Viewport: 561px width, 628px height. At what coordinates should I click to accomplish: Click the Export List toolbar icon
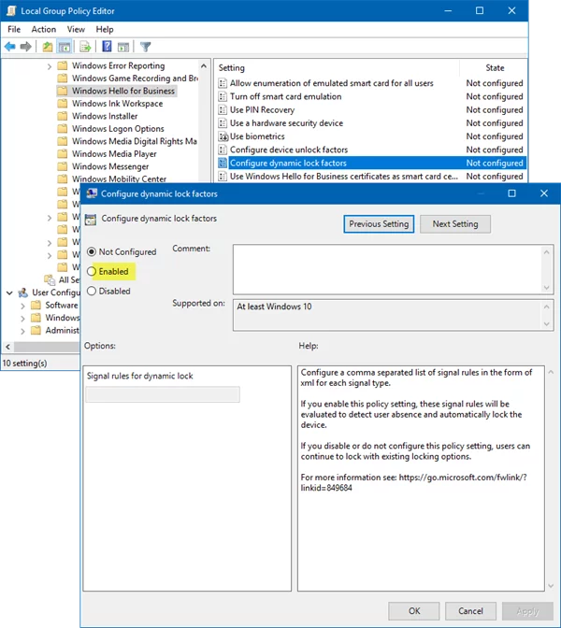point(85,47)
